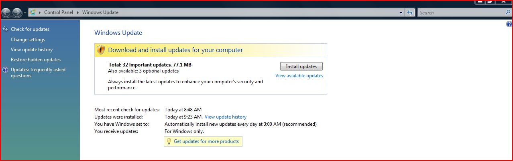This screenshot has width=513, height=161.
Task: Click Get updates for more products
Action: point(206,141)
